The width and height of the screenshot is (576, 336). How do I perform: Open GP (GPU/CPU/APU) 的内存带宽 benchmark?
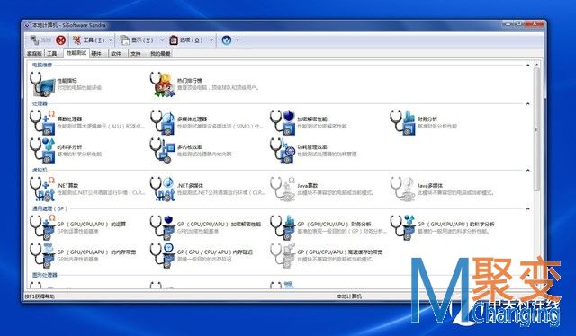tap(83, 255)
